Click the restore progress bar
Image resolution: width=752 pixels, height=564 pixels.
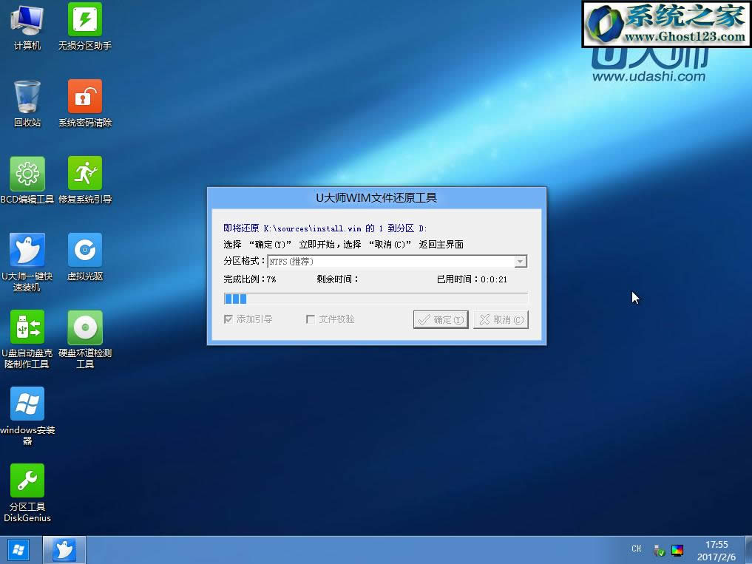(376, 299)
